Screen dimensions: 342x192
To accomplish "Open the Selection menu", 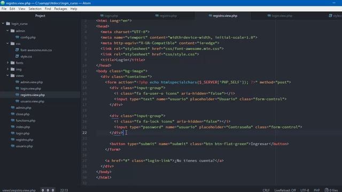I will [x=35, y=9].
